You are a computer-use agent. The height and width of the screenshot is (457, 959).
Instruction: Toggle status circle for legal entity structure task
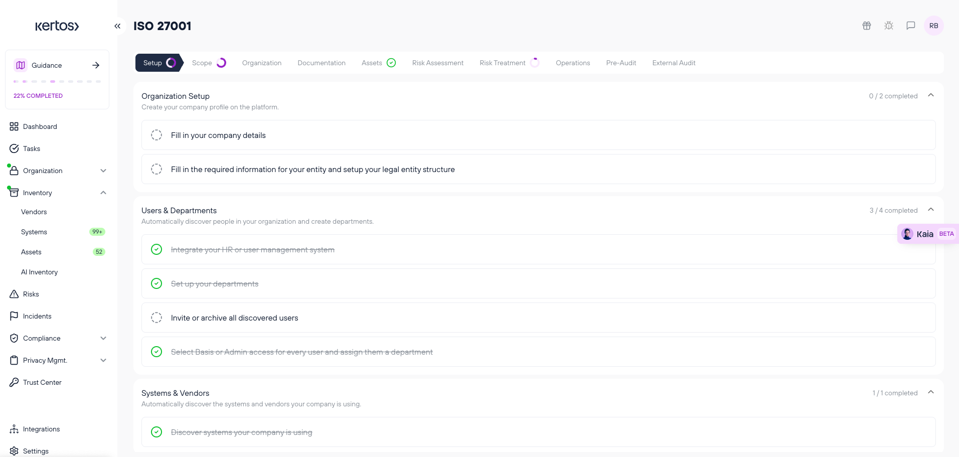pyautogui.click(x=156, y=169)
